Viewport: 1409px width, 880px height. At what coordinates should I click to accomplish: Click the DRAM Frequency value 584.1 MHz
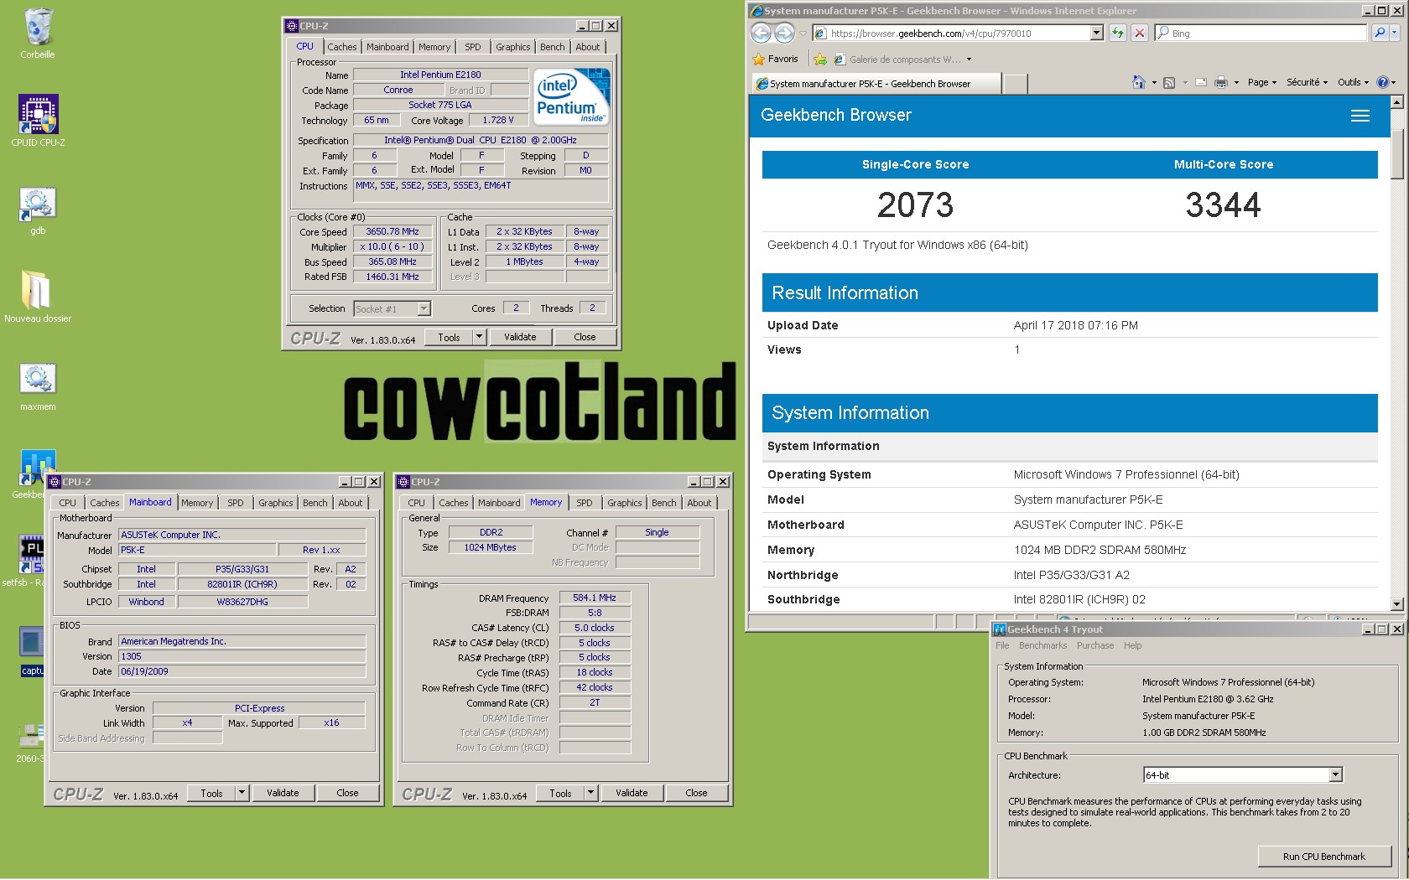pos(595,598)
